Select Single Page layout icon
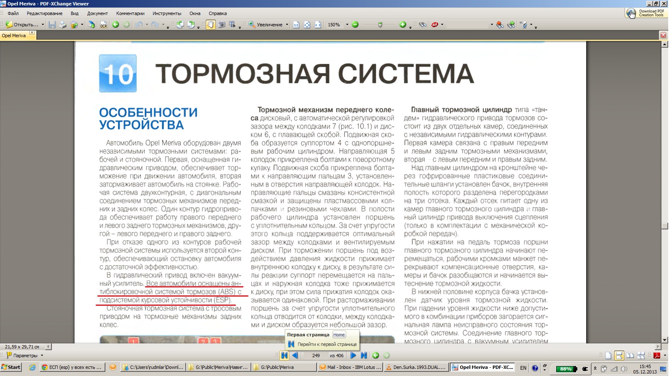 coord(608,356)
